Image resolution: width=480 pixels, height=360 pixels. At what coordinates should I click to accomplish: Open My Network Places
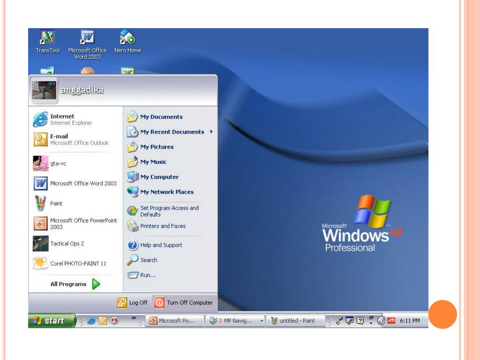pos(170,192)
